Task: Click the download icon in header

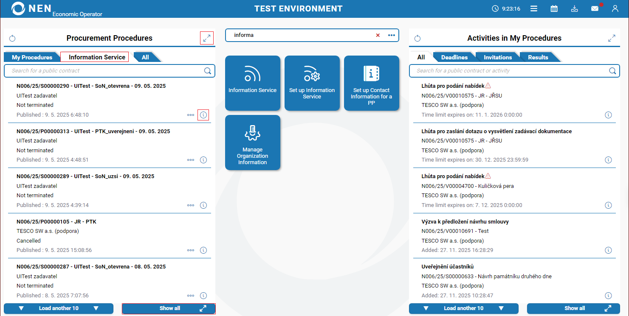Action: 575,8
